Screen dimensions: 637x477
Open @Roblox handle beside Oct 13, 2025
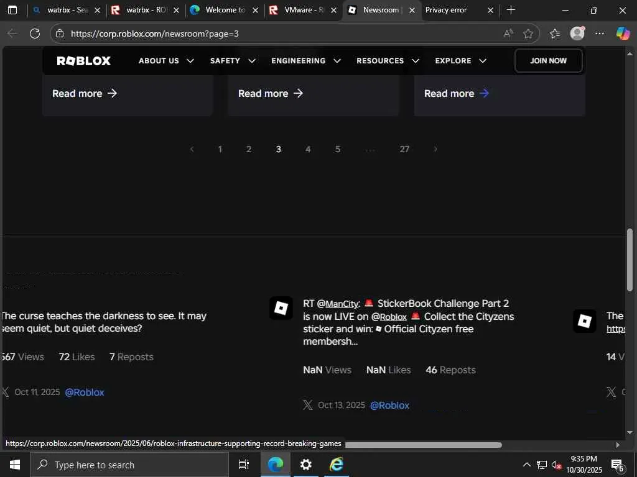389,405
